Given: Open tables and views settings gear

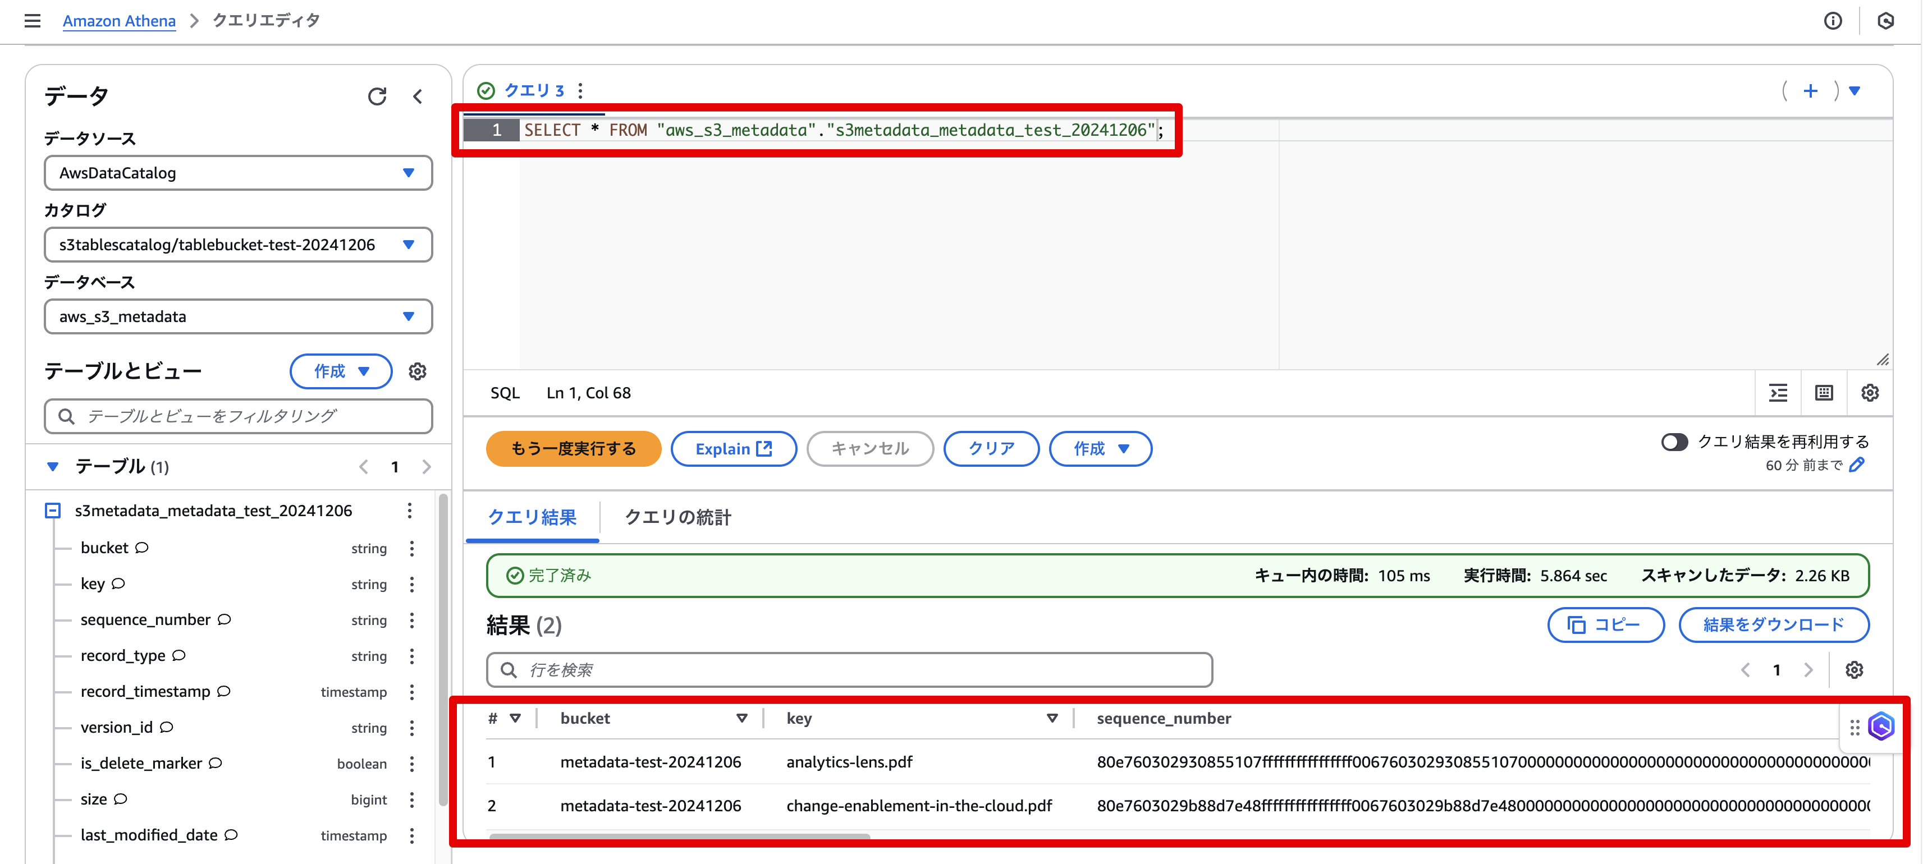Looking at the screenshot, I should [417, 371].
